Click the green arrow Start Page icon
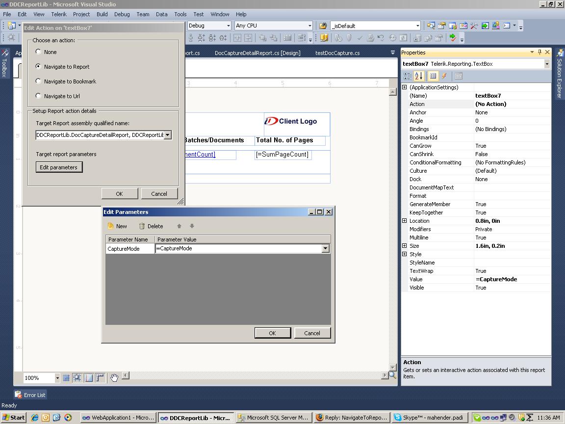565x424 pixels. pyautogui.click(x=485, y=26)
